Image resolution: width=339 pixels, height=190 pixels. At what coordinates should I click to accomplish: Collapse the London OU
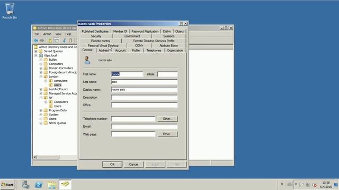click(41, 77)
